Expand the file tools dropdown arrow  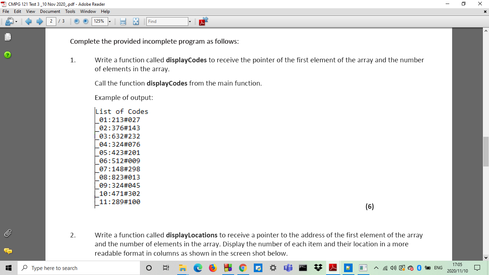coord(16,21)
